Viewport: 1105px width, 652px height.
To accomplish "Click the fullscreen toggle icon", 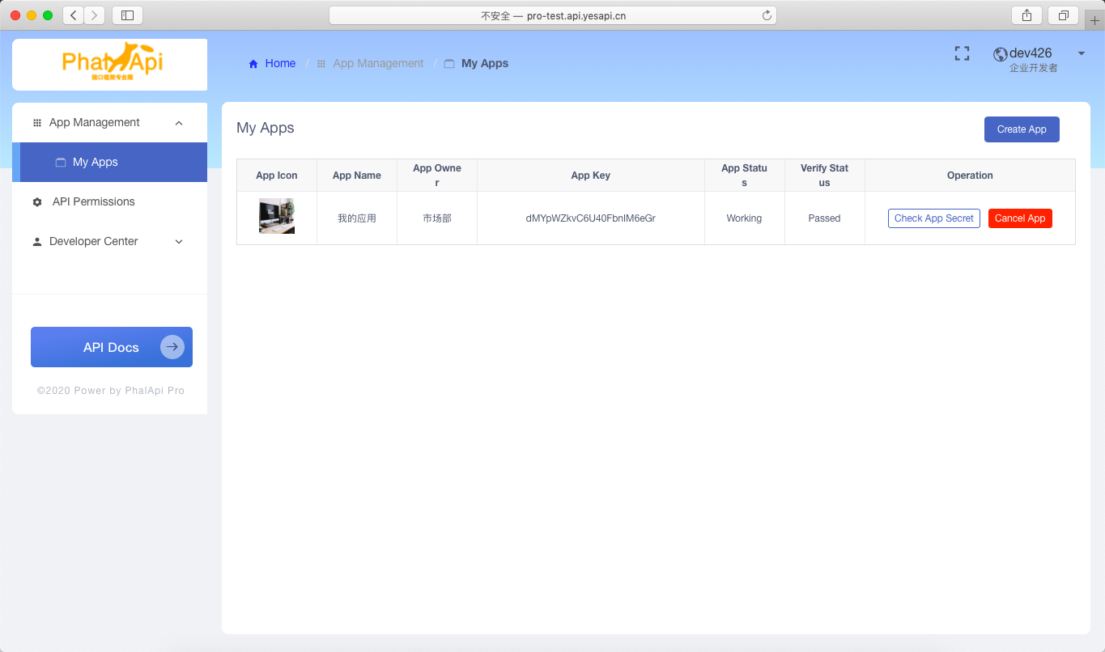I will click(x=962, y=53).
